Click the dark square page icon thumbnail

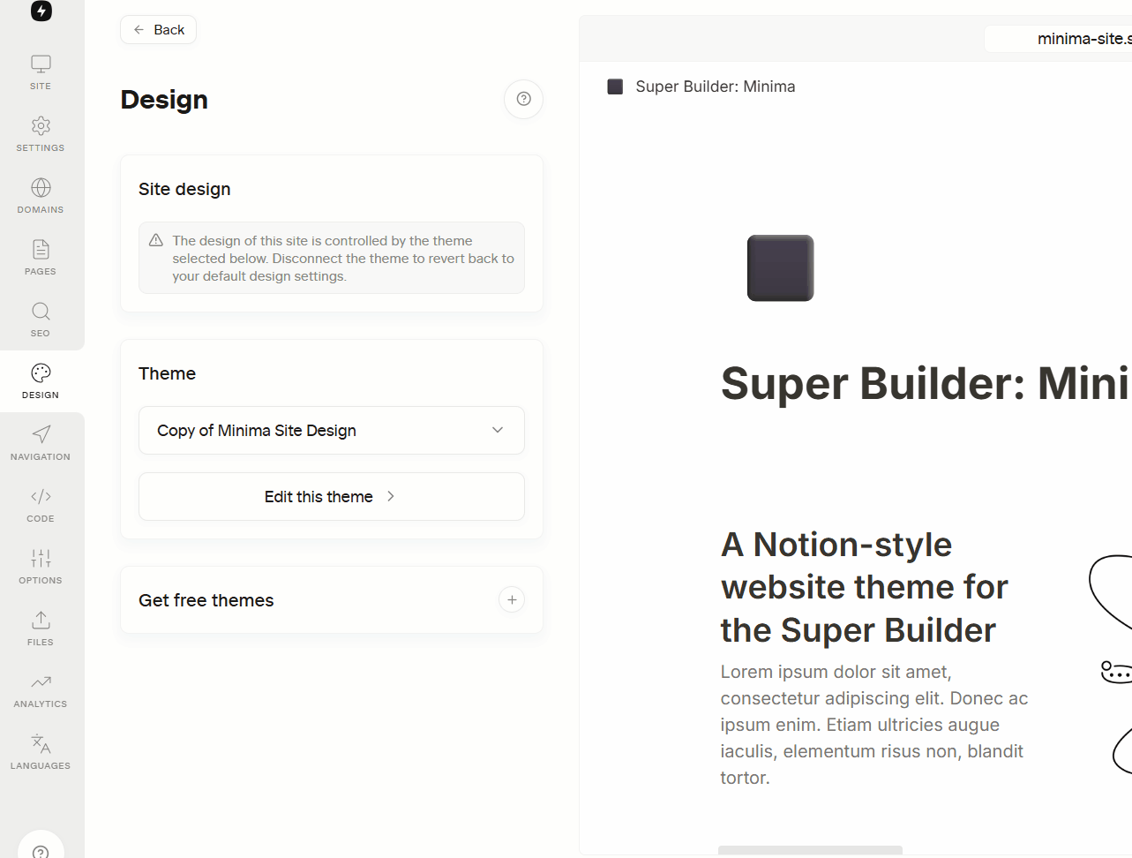[781, 268]
